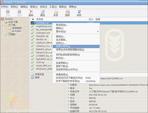Open the 编辑(E) menu

pyautogui.click(x=24, y=7)
